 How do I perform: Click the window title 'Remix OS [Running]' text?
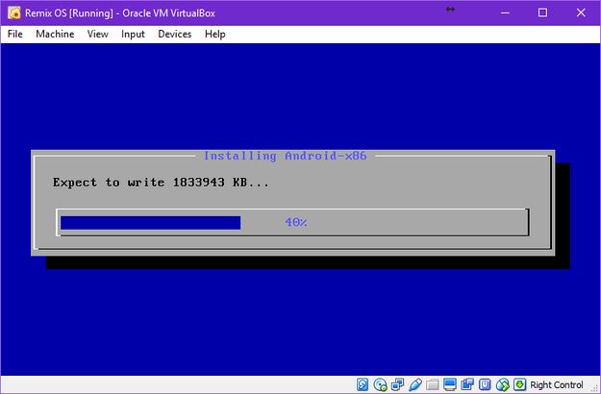pyautogui.click(x=69, y=13)
